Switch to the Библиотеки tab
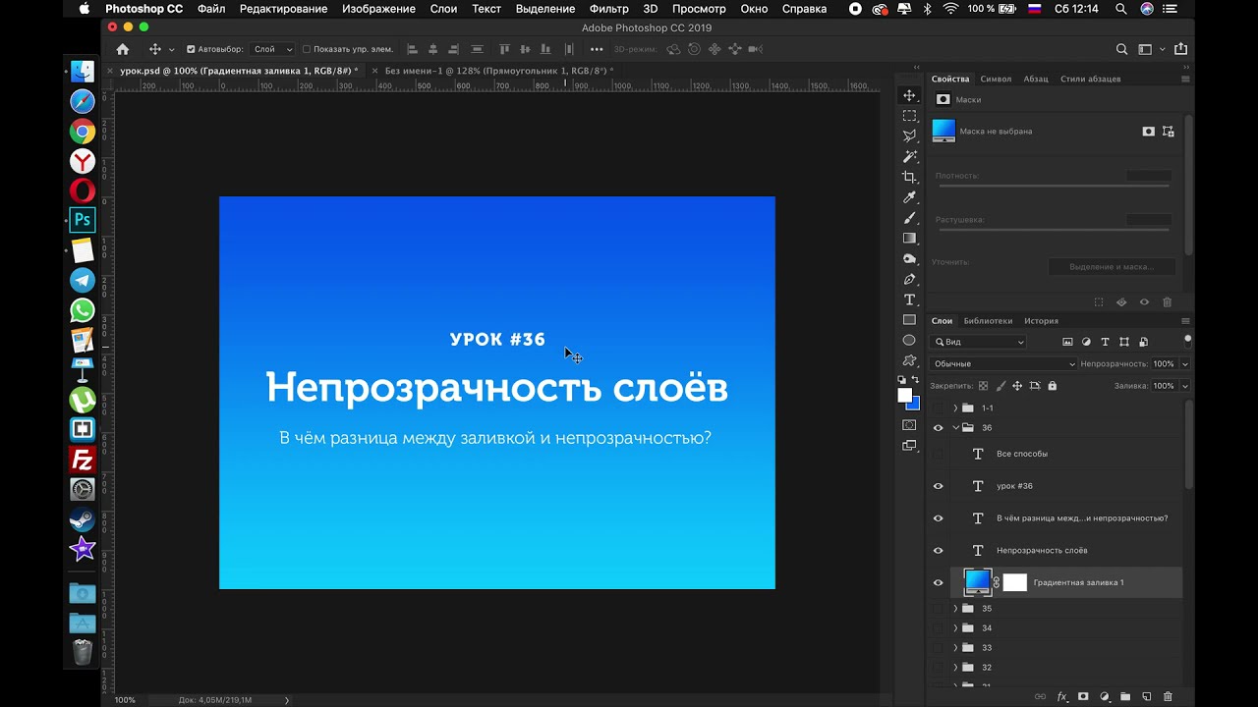This screenshot has height=707, width=1258. 988,321
